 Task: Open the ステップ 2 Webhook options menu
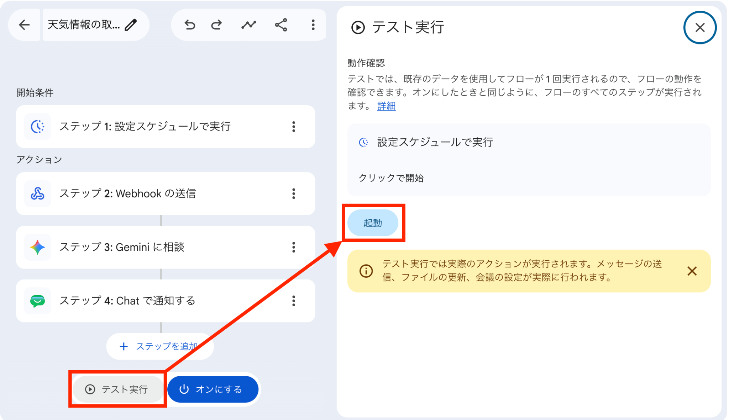[x=294, y=193]
